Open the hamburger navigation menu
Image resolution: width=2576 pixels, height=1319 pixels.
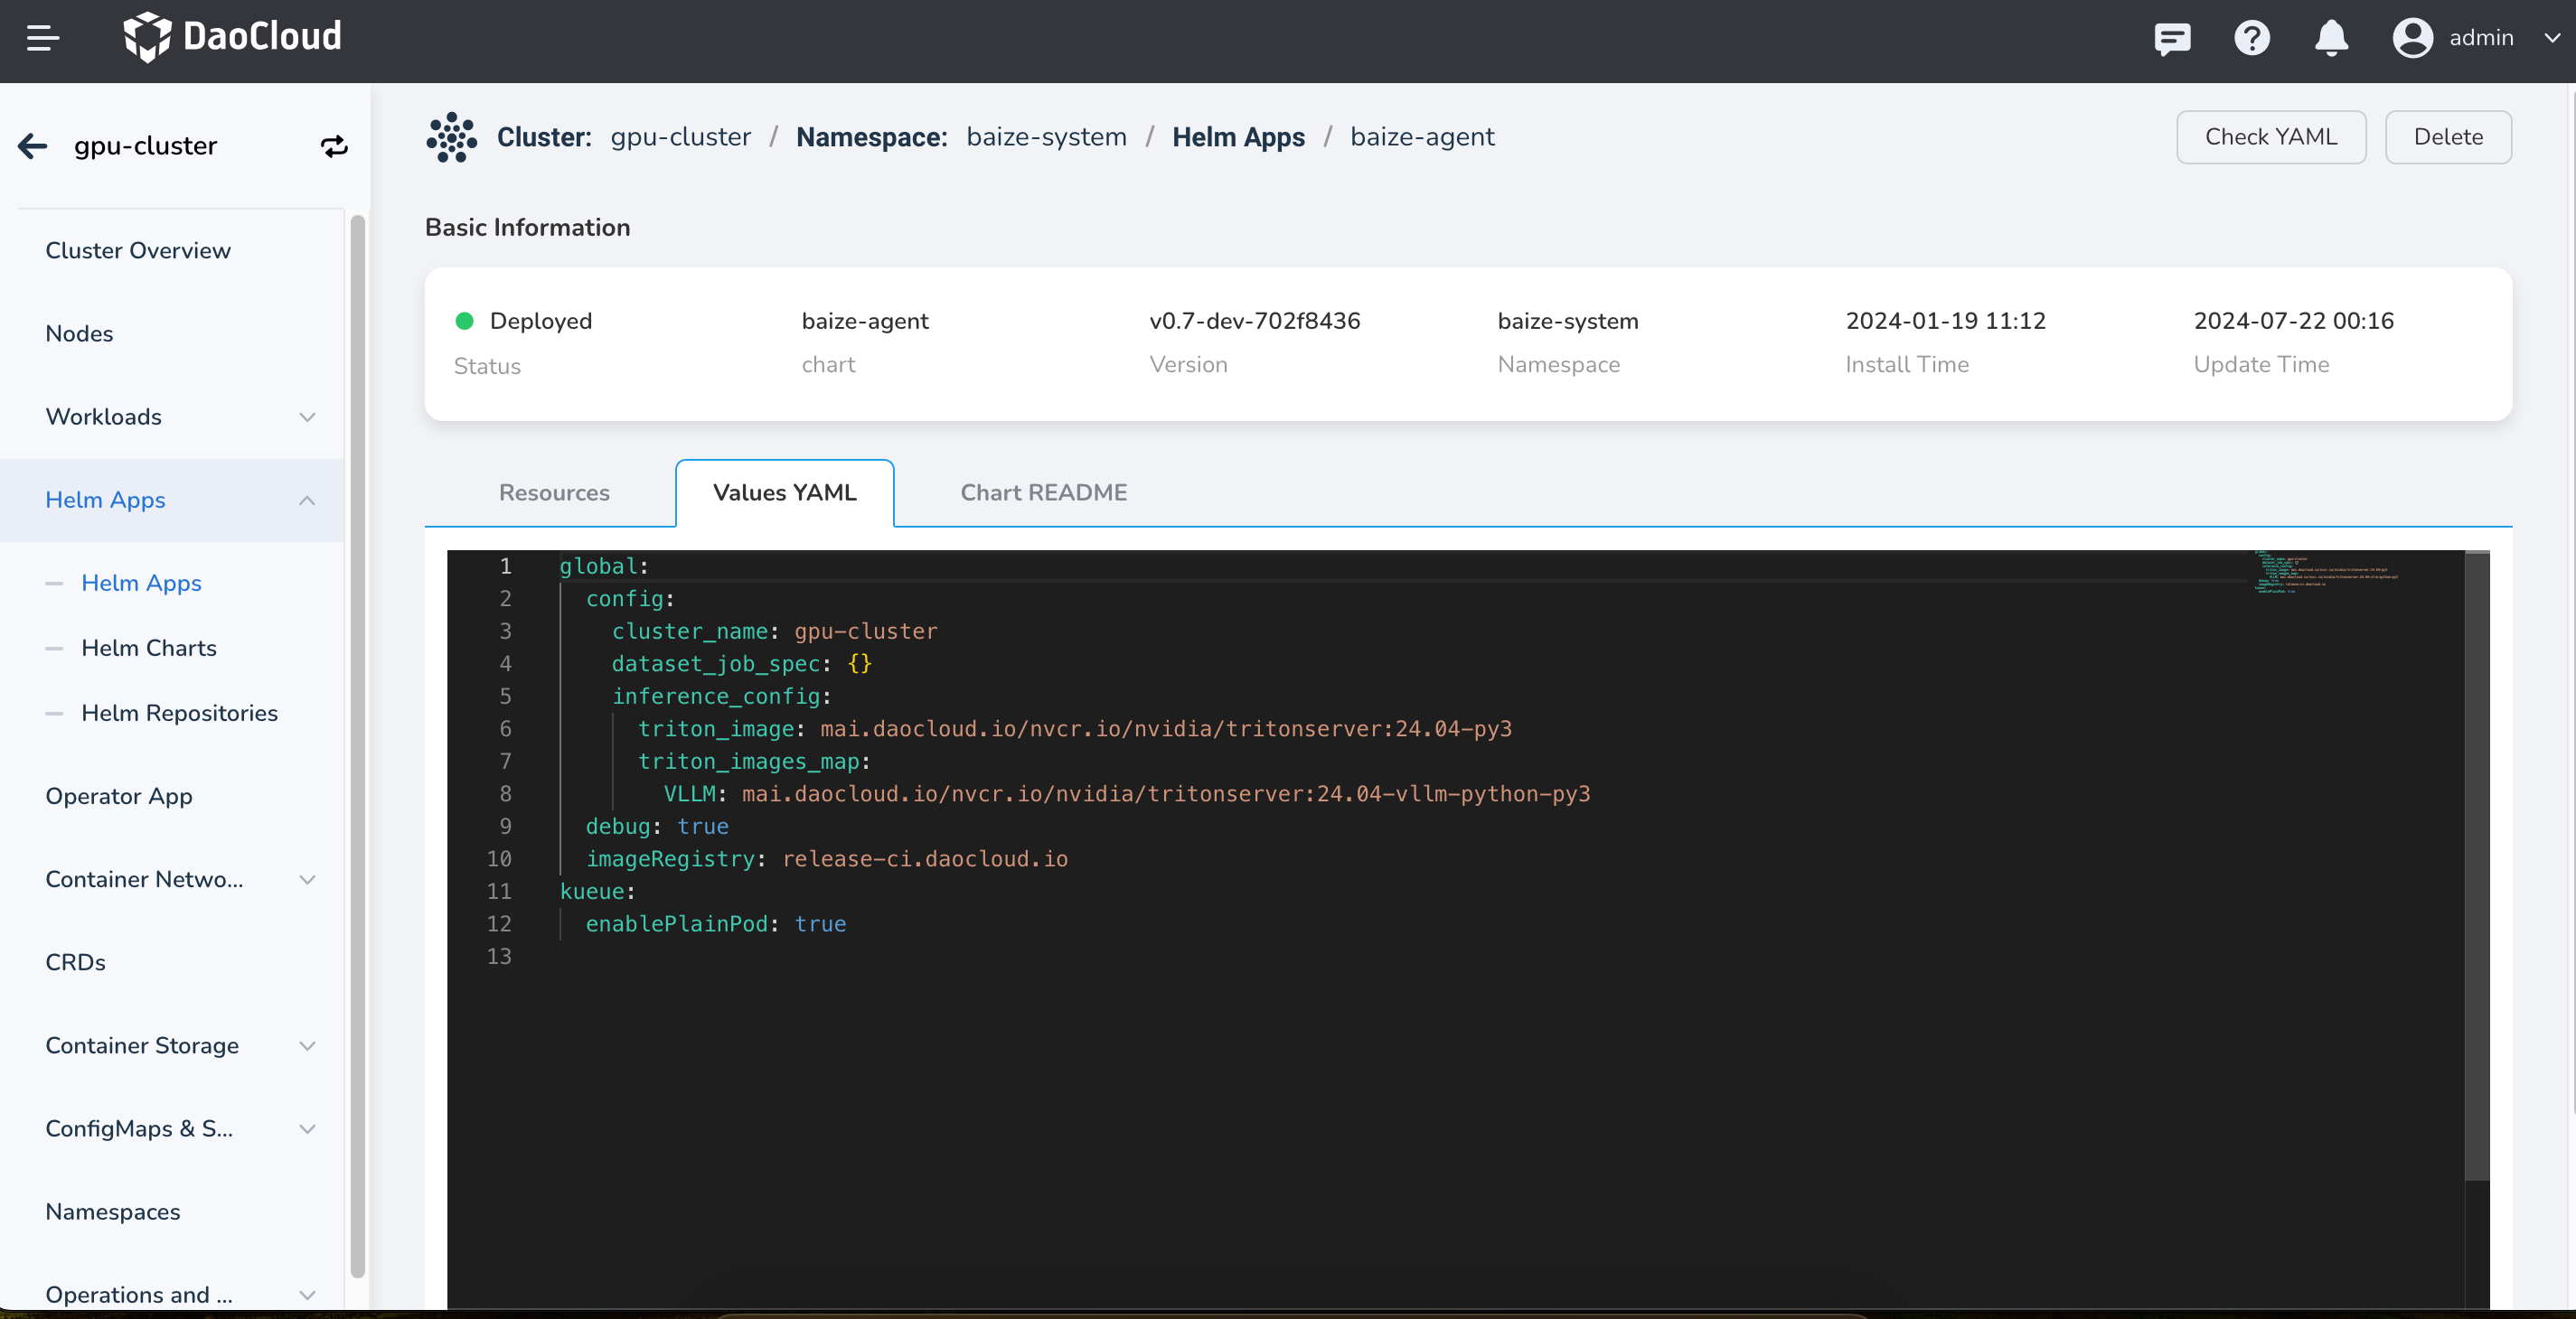point(42,38)
